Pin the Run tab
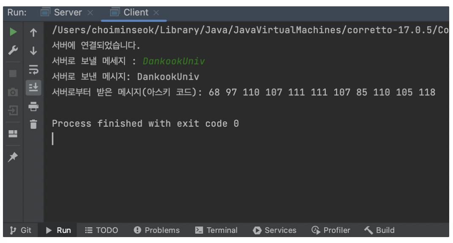The width and height of the screenshot is (453, 243). tap(13, 157)
